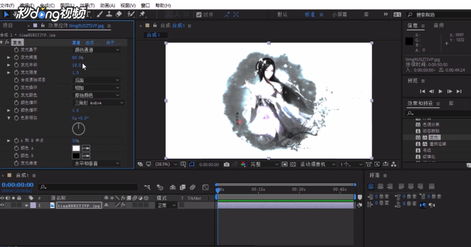471x247 pixels.
Task: Toggle transparency grid icon in viewer
Action: coord(293,164)
